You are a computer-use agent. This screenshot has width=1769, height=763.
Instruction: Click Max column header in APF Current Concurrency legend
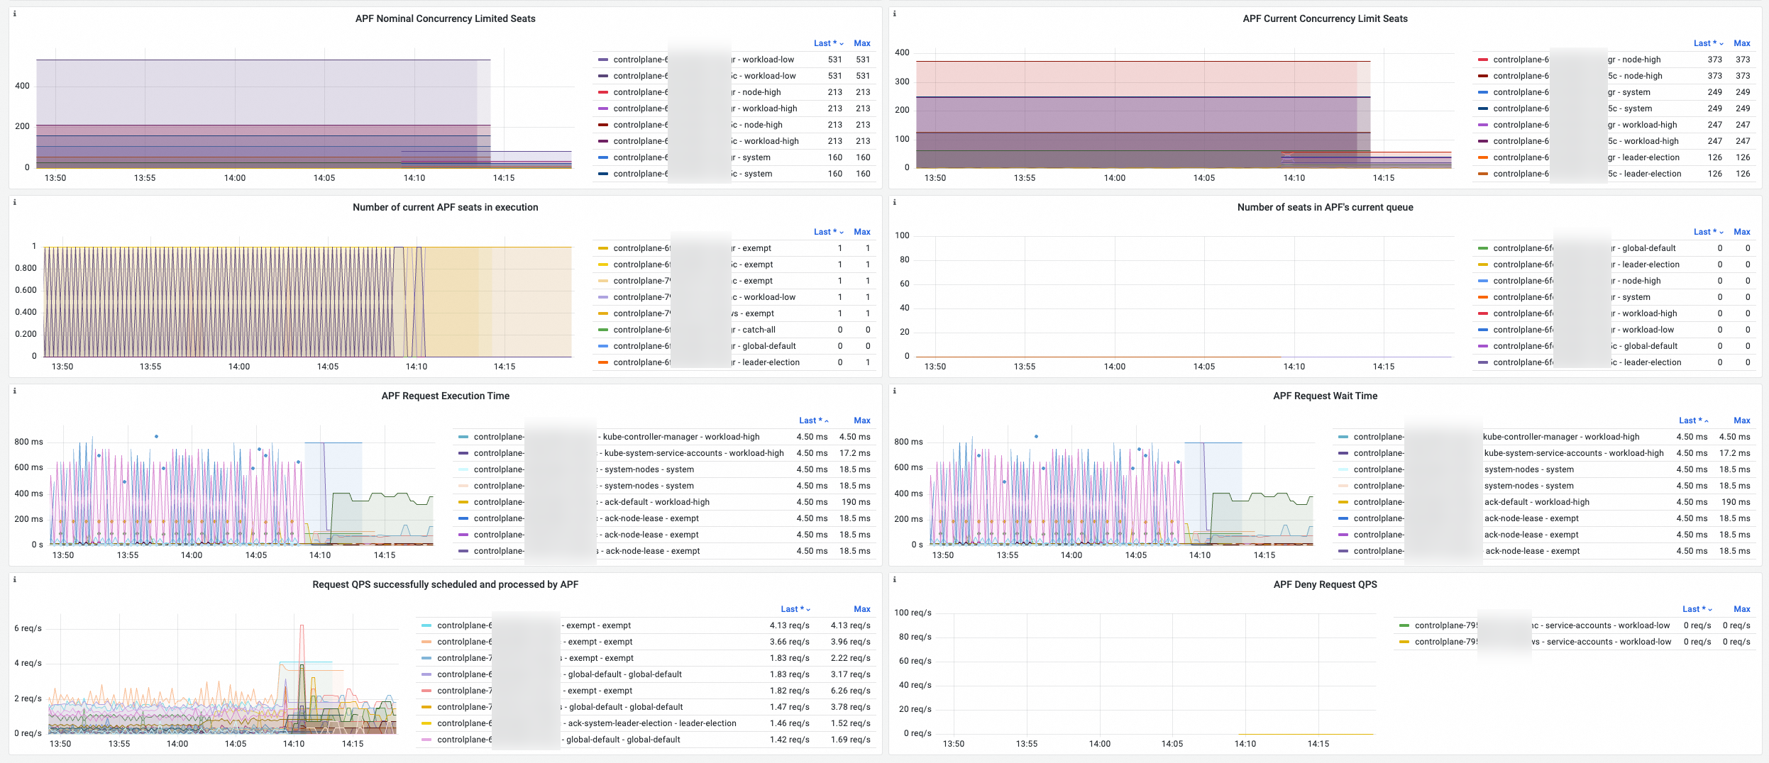coord(1741,43)
